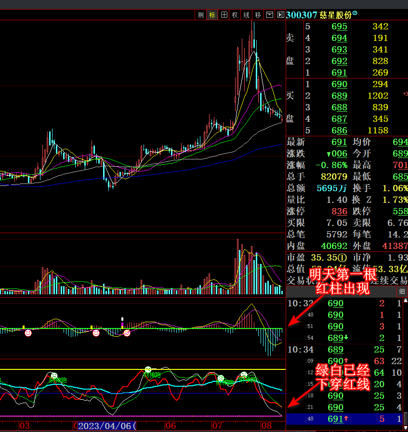
Task: Click the stock code 300307 title
Action: click(x=302, y=15)
